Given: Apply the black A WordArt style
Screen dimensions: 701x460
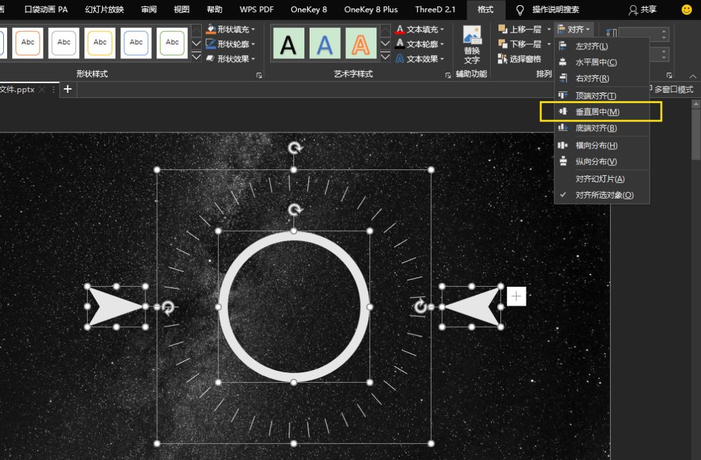Looking at the screenshot, I should (x=288, y=43).
